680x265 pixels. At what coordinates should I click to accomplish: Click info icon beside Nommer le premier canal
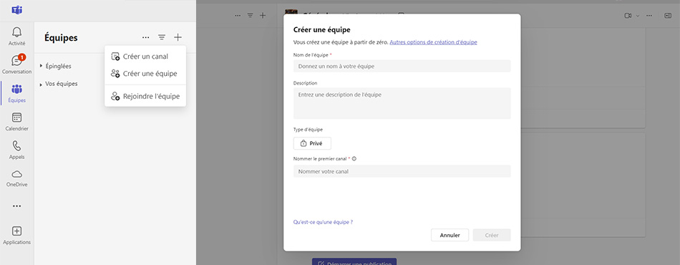[x=354, y=159]
